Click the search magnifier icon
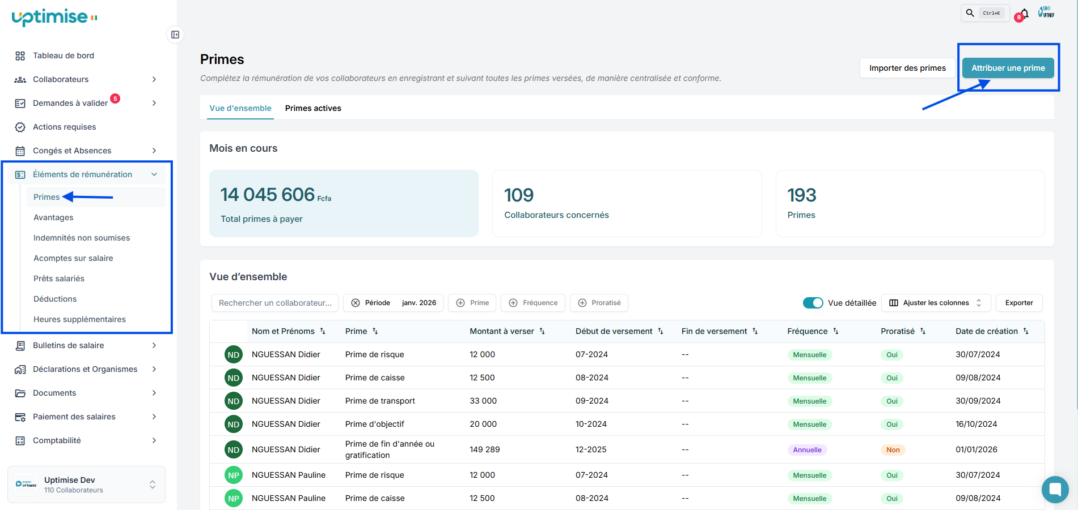This screenshot has width=1078, height=510. tap(970, 13)
